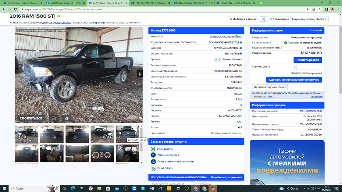Click Отчет ClearVin link
The image size is (342, 192).
tap(165, 149)
